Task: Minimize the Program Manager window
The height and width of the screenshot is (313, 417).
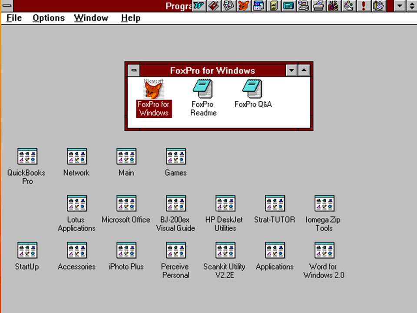Action: [x=399, y=6]
